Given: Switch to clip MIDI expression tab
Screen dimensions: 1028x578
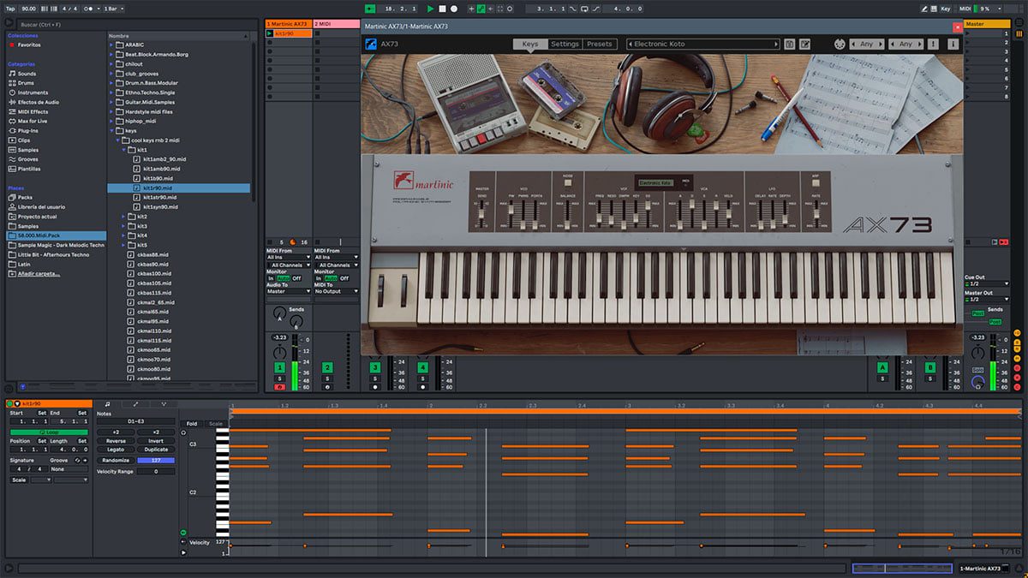Looking at the screenshot, I should click(164, 403).
